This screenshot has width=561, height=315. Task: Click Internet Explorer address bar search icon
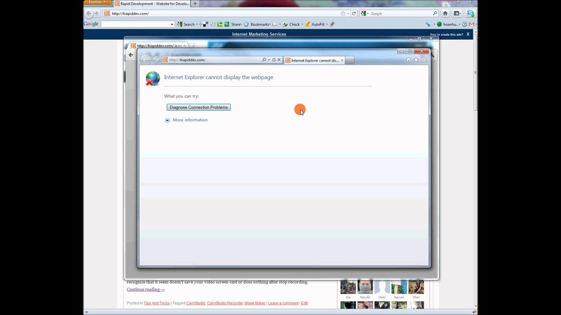(264, 60)
